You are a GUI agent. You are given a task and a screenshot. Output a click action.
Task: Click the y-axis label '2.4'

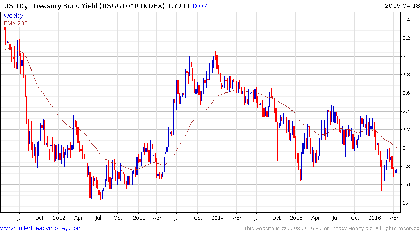click(406, 111)
